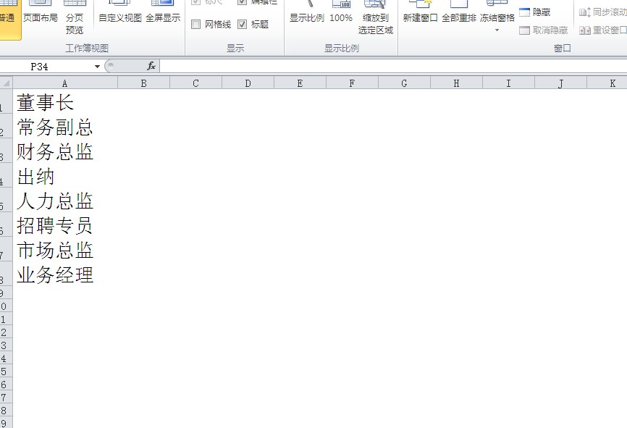The height and width of the screenshot is (428, 627).
Task: Select column A header
Action: pyautogui.click(x=65, y=83)
